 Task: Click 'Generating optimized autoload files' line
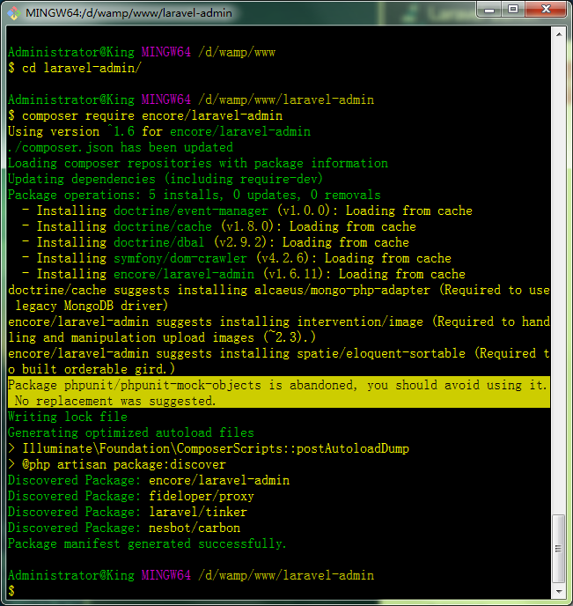(131, 432)
